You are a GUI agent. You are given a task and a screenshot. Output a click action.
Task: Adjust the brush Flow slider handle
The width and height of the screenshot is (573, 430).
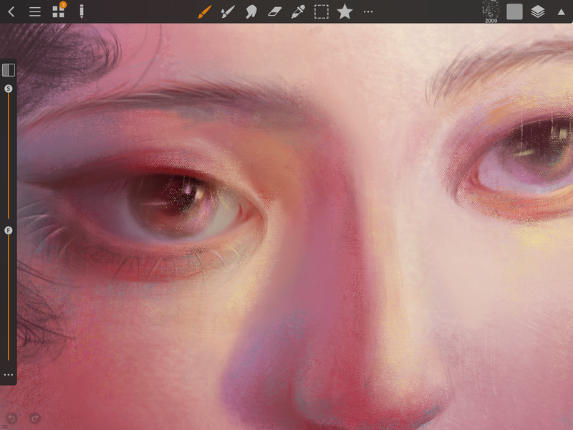9,230
